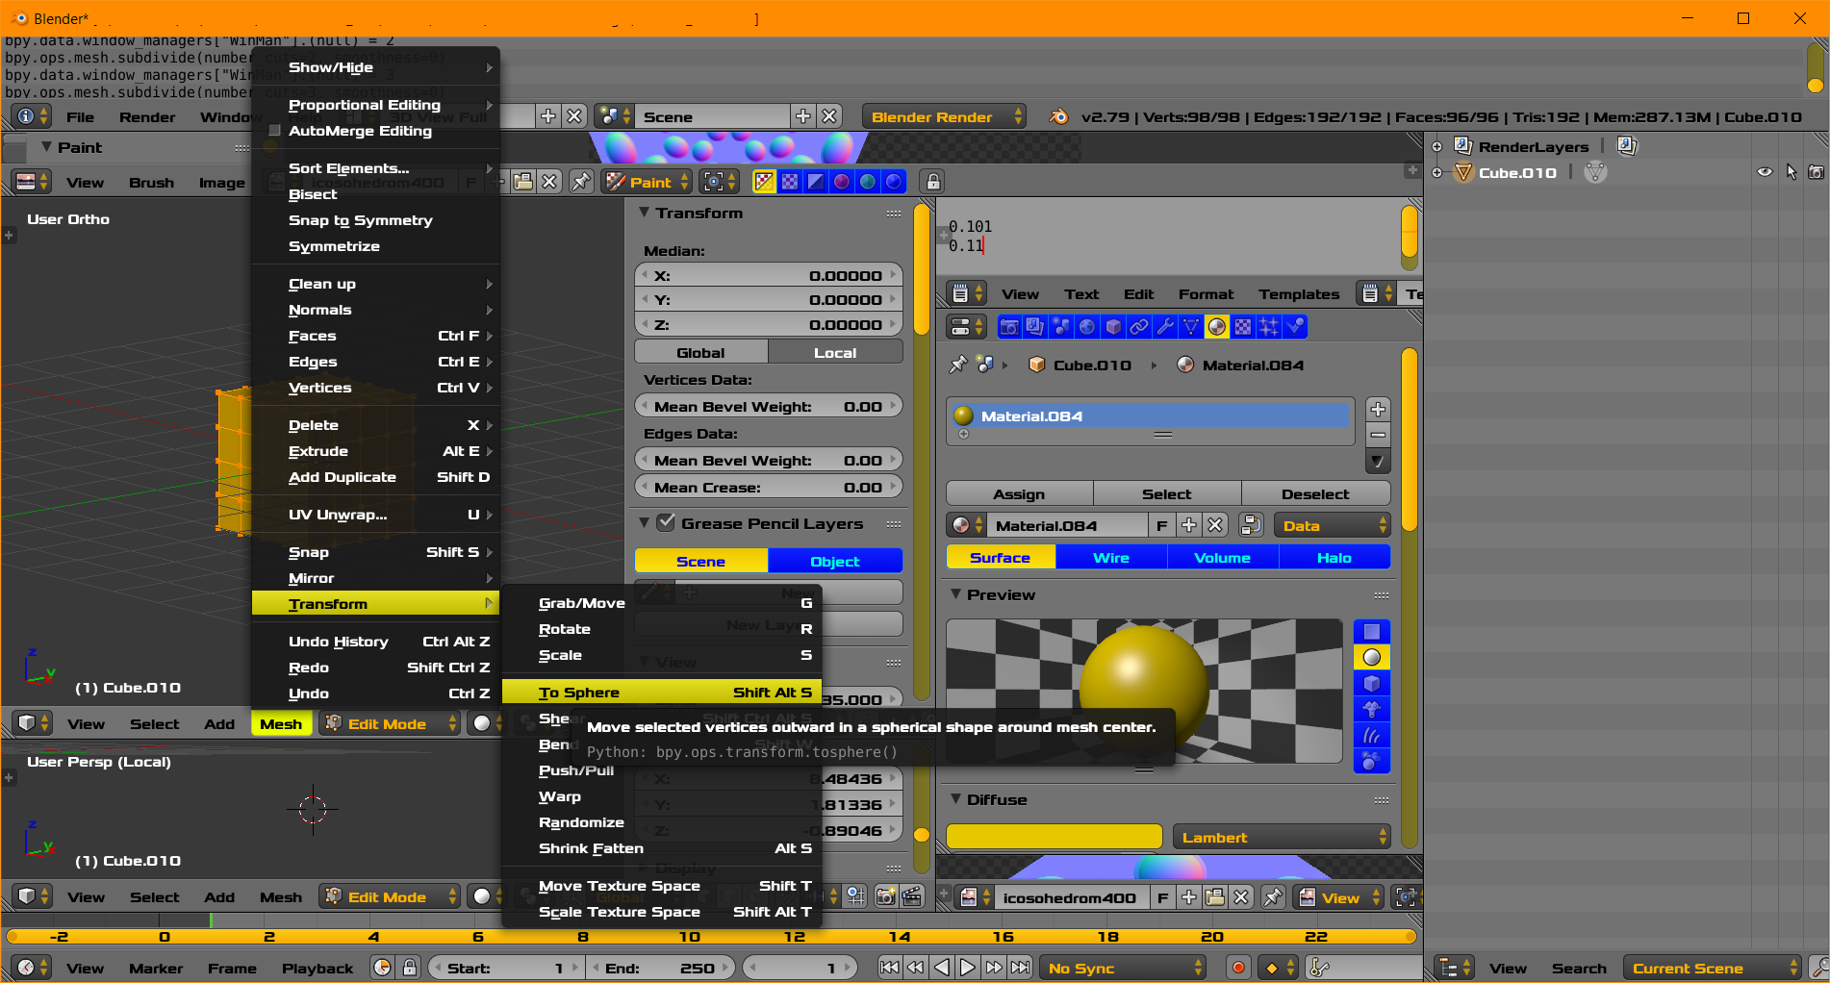The width and height of the screenshot is (1830, 983).
Task: Play animation in reverse in timeline
Action: click(942, 968)
